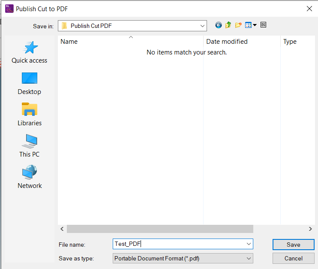Cancel the Publish Cut dialog
318x269 pixels.
click(x=293, y=258)
